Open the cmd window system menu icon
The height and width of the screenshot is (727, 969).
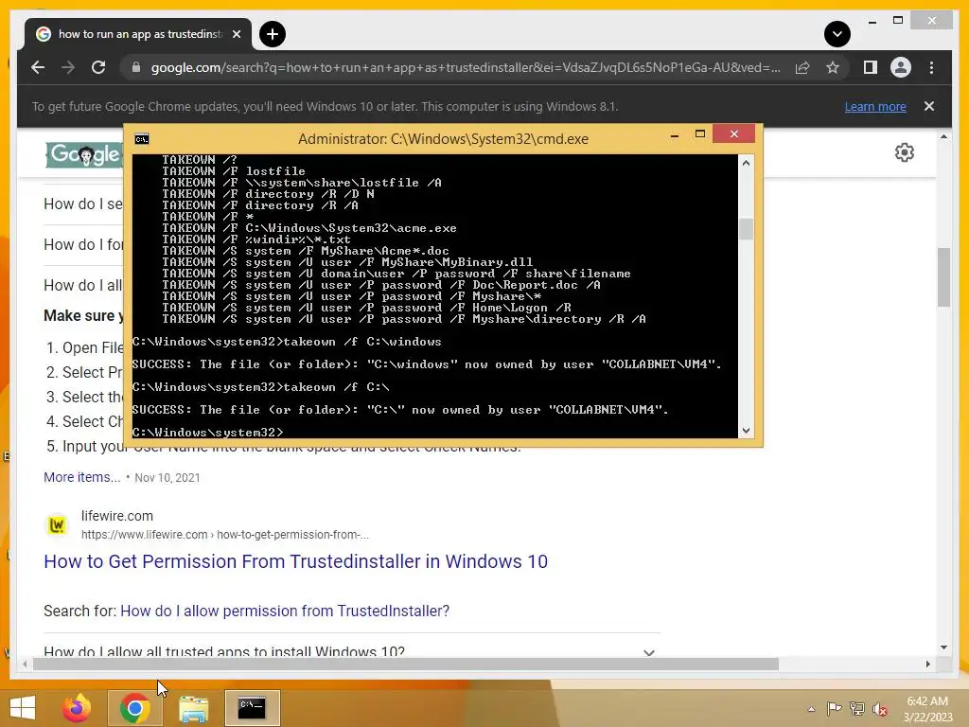[142, 139]
